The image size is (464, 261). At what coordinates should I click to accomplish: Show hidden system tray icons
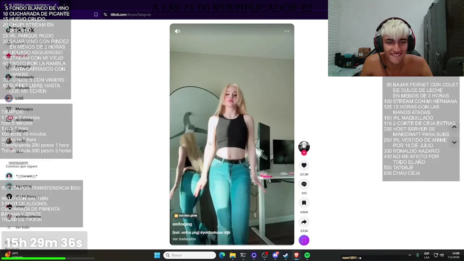coord(410,255)
